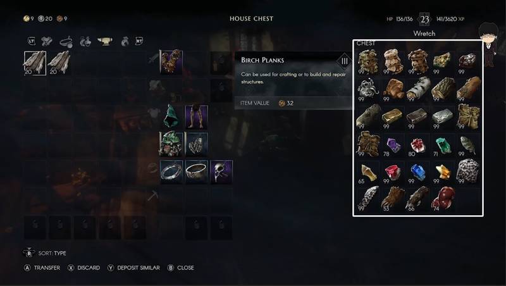
Task: Switch to the ring and necklace category tab
Action: (x=66, y=41)
